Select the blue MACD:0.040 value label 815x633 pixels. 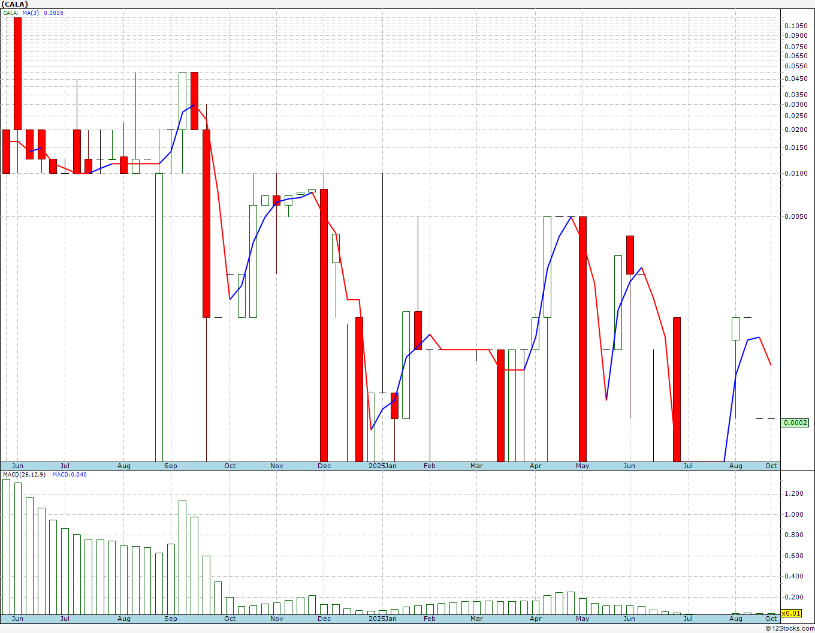69,475
